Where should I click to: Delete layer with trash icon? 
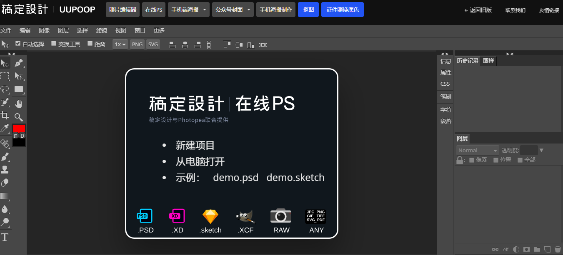(558, 249)
